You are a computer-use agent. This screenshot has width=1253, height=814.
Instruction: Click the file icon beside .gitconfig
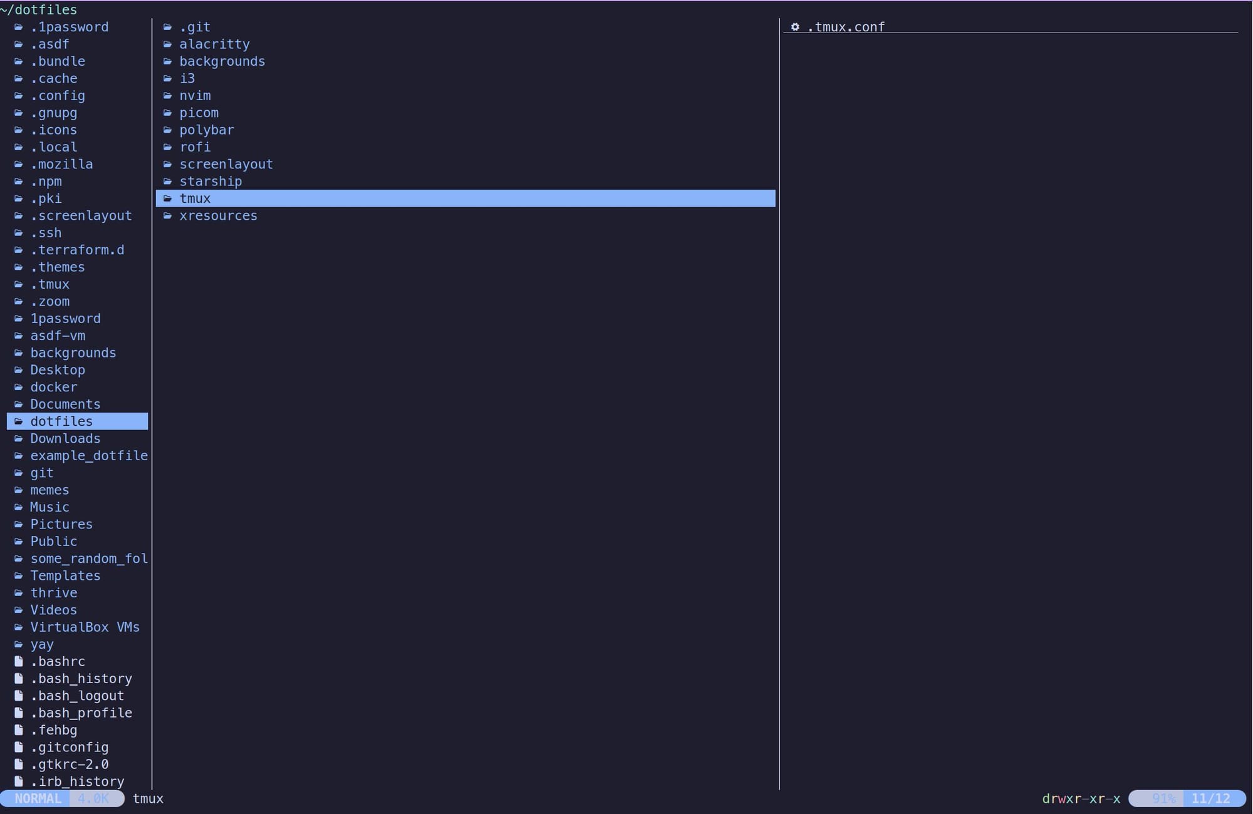tap(19, 747)
